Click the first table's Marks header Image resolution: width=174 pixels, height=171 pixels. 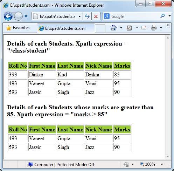pyautogui.click(x=122, y=66)
